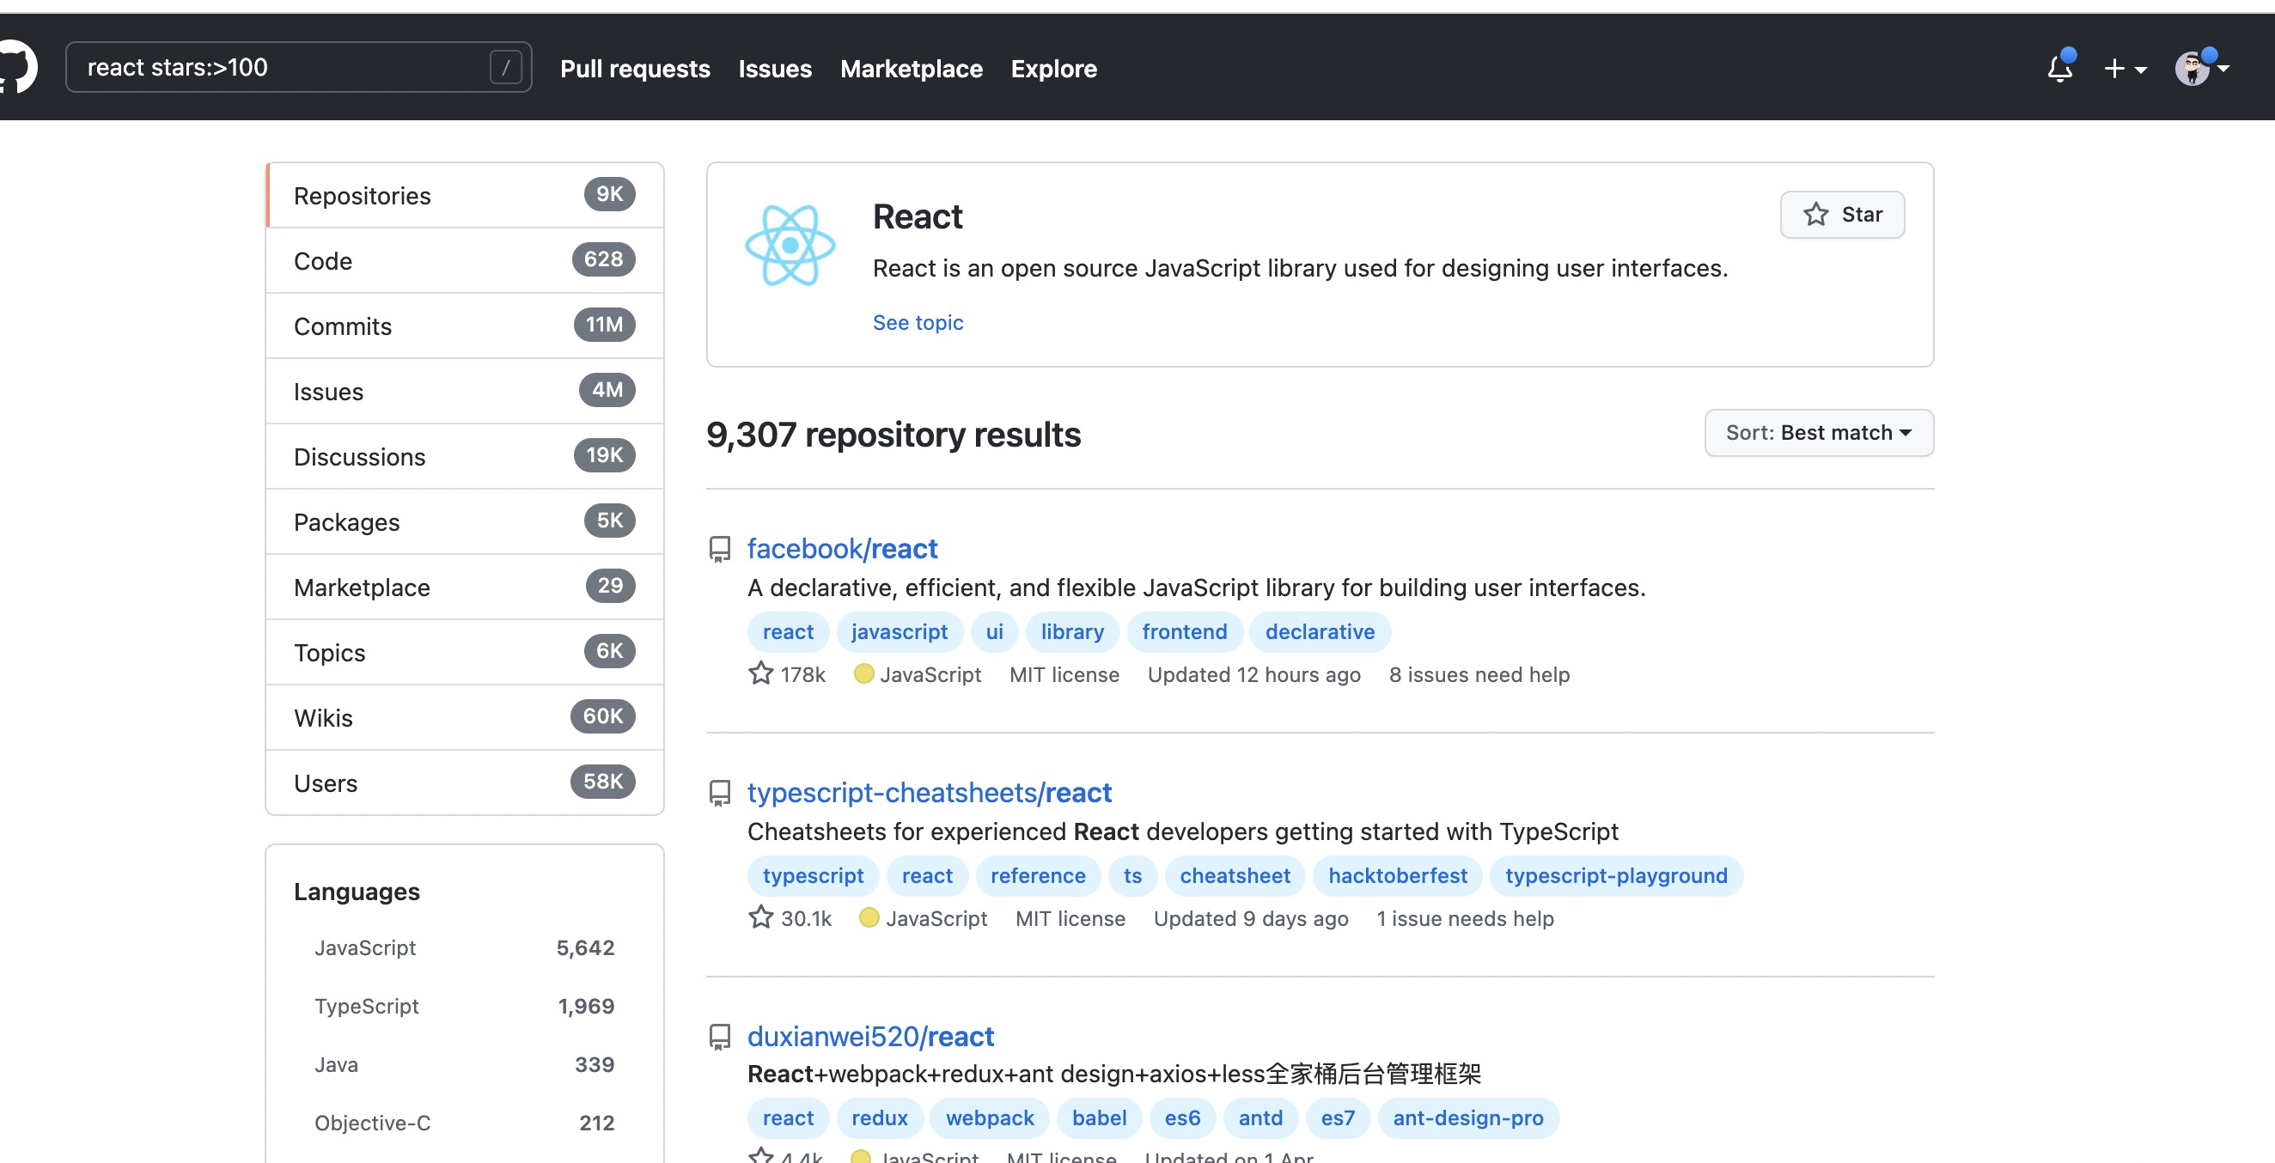Click reference topic tag
The width and height of the screenshot is (2275, 1163).
(x=1038, y=875)
